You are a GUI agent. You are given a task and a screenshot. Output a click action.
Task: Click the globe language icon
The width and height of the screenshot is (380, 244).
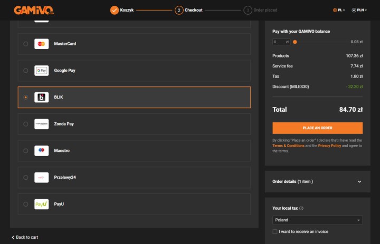click(335, 10)
